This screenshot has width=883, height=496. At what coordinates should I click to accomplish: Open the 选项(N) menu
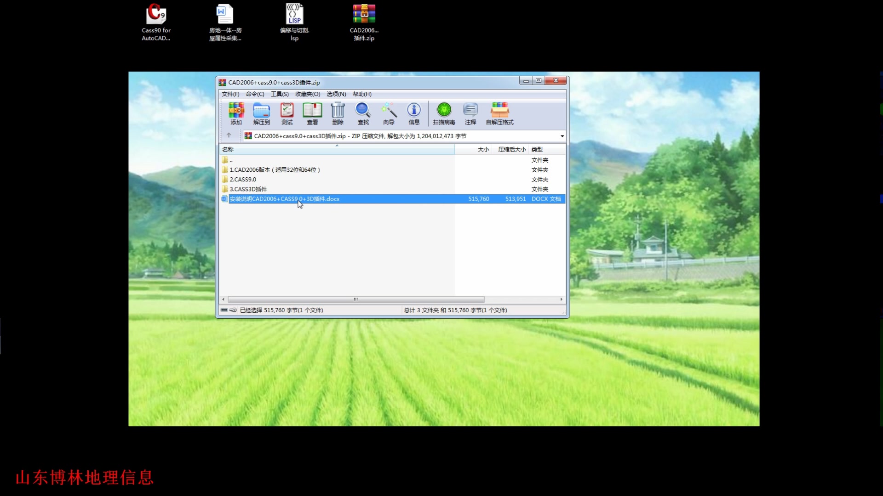[336, 94]
